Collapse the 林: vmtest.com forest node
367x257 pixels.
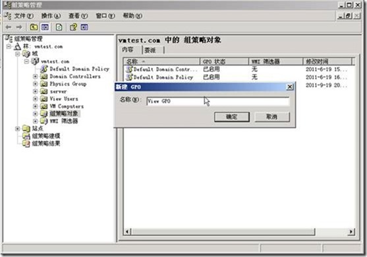(x=9, y=47)
